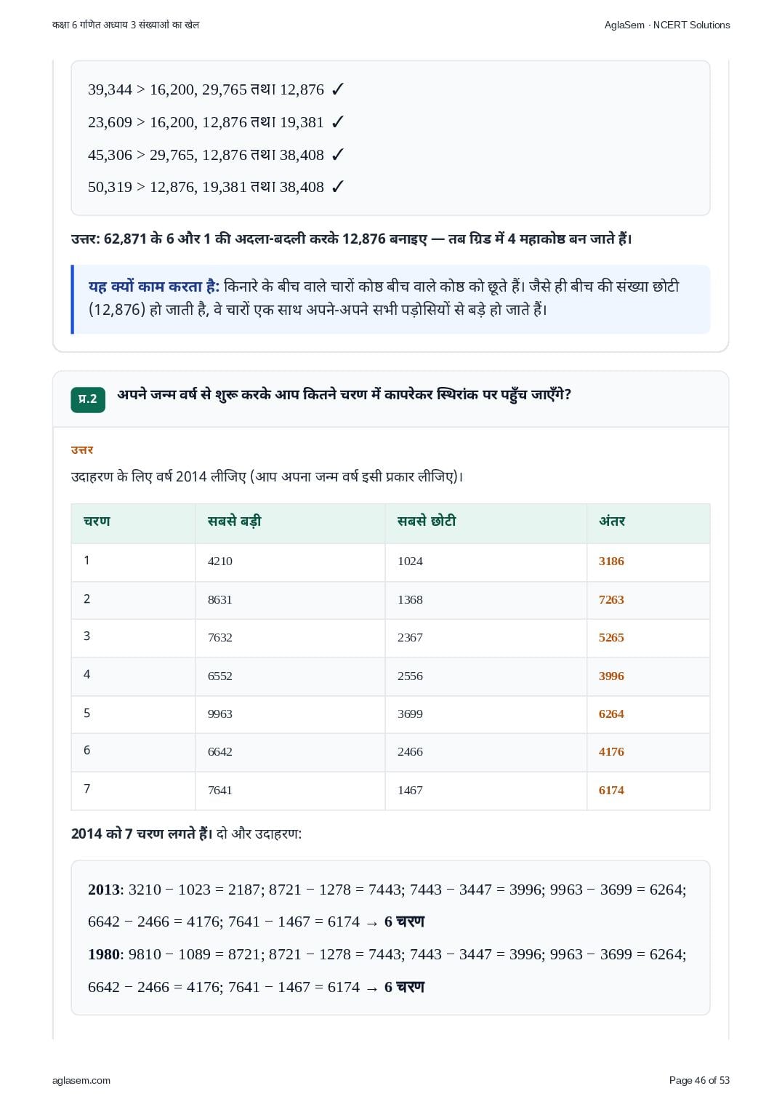Click the bold 2013 example label

pyautogui.click(x=105, y=890)
